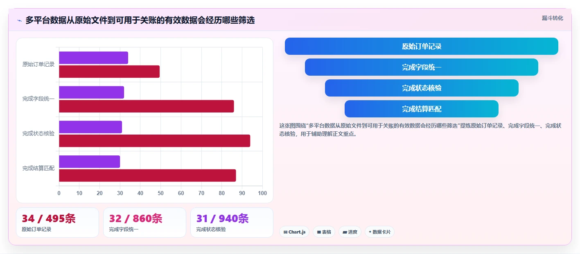Click the 原始订单记录 caption under 34 / 495条

click(36, 229)
